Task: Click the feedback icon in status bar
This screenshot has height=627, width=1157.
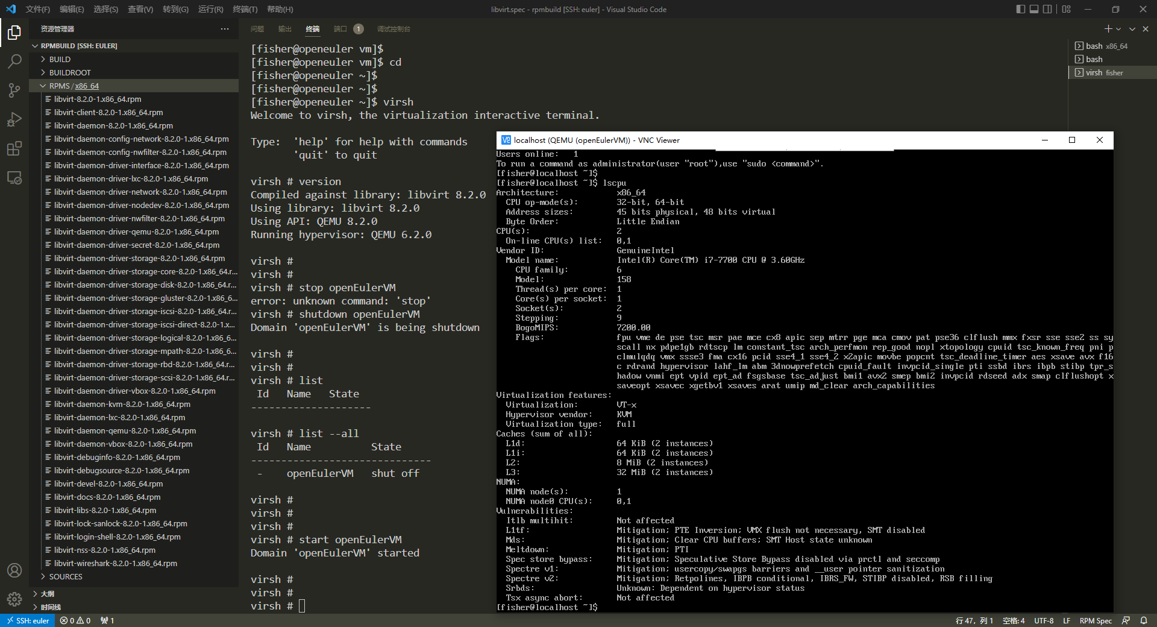Action: pyautogui.click(x=1126, y=620)
